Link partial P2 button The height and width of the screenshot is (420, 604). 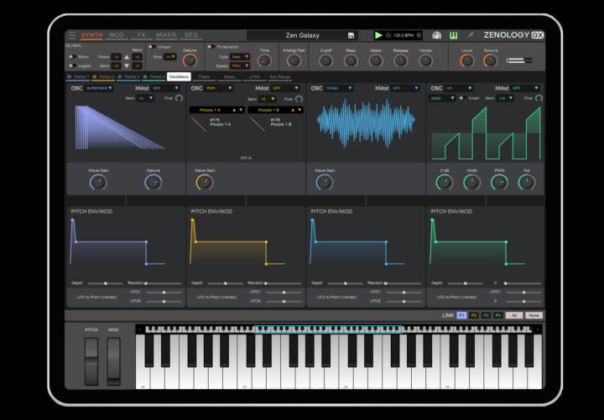[474, 315]
